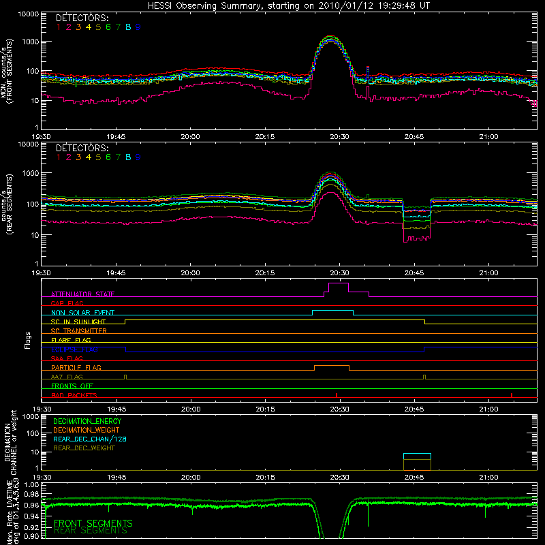The width and height of the screenshot is (545, 545).
Task: Select yellow detector 4 in front segments legend
Action: pos(89,27)
